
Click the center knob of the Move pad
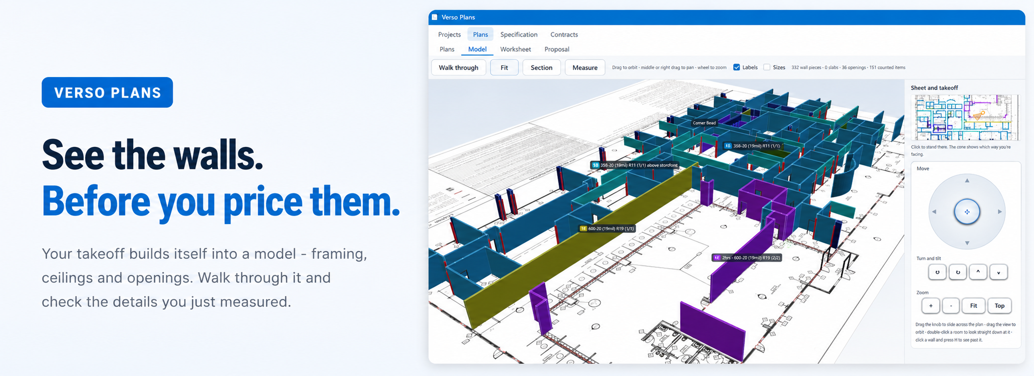967,212
